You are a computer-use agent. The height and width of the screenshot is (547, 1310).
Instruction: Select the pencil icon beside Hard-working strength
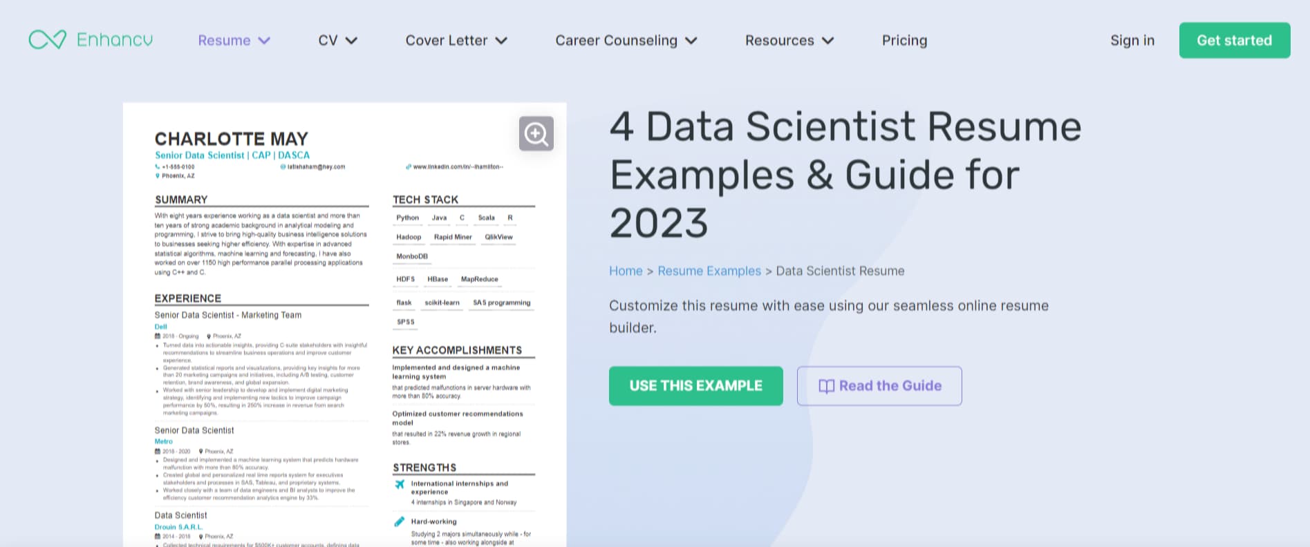pos(400,523)
